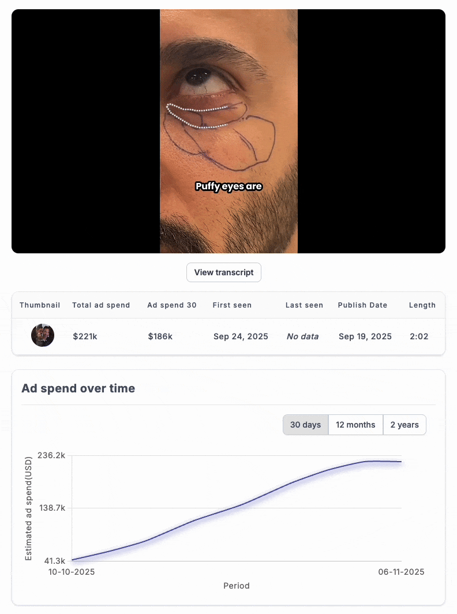Click the Sep 24, 2025 first seen date

click(241, 336)
